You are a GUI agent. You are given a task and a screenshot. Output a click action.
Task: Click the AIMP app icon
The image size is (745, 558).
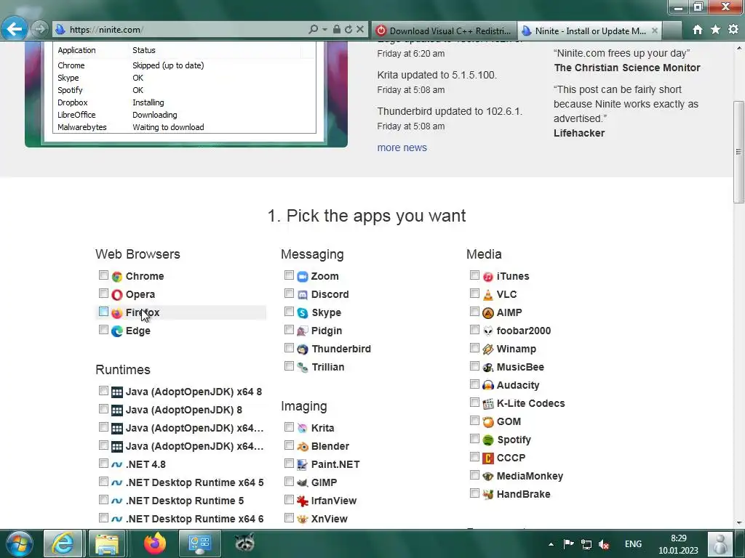click(488, 312)
